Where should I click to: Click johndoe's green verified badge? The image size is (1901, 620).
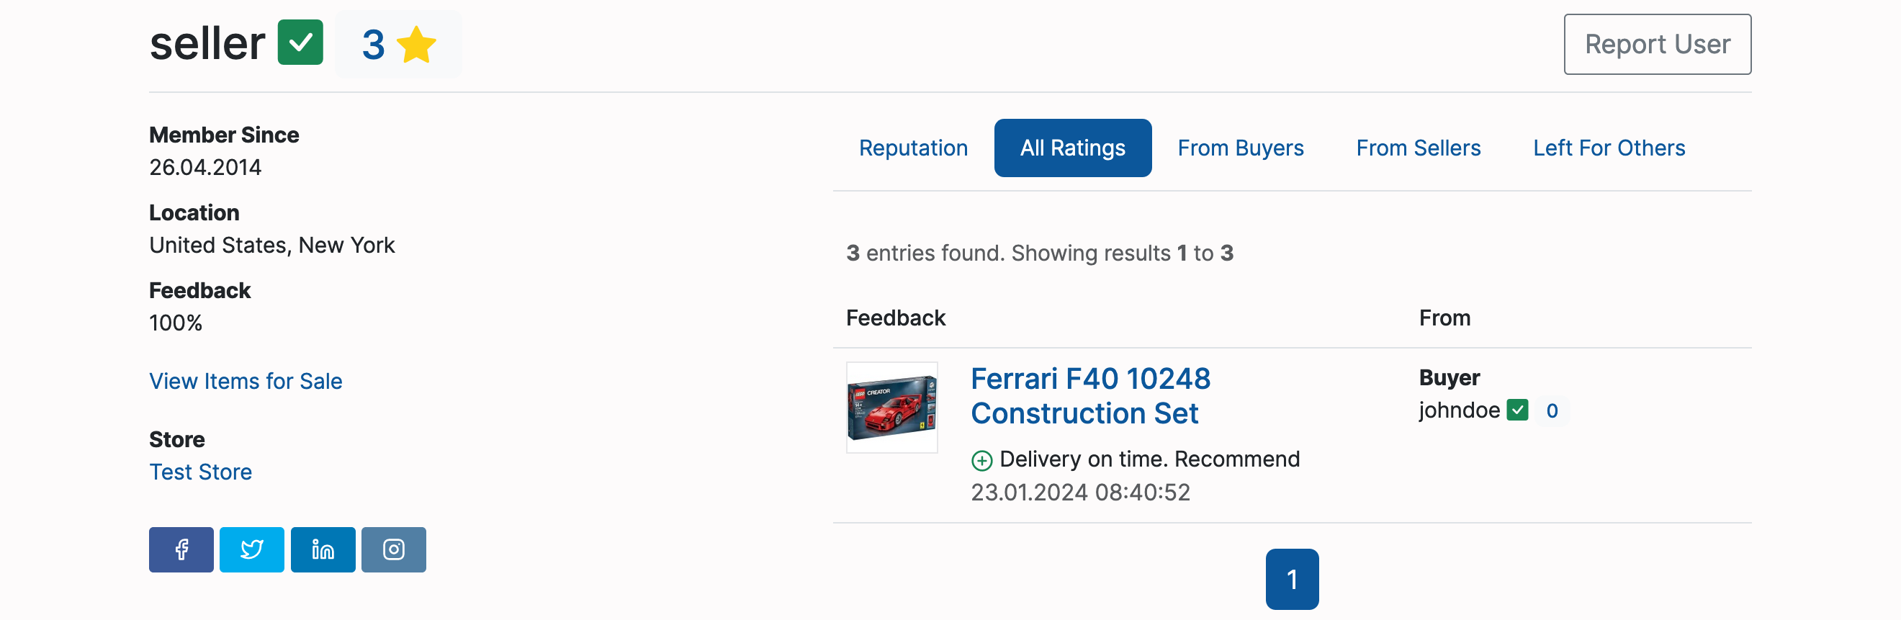point(1517,410)
